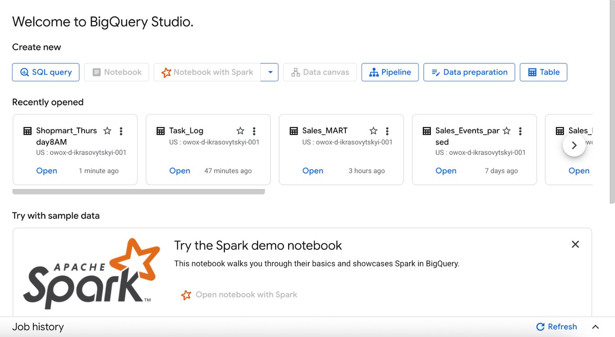
Task: Click the Task_Log card title
Action: coord(186,131)
